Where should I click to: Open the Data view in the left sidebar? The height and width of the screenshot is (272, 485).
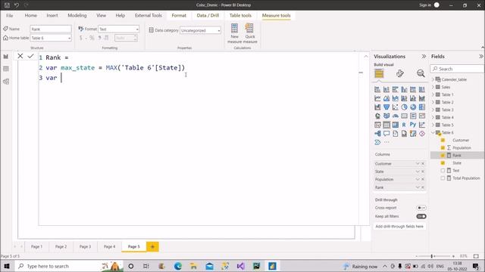[6, 69]
